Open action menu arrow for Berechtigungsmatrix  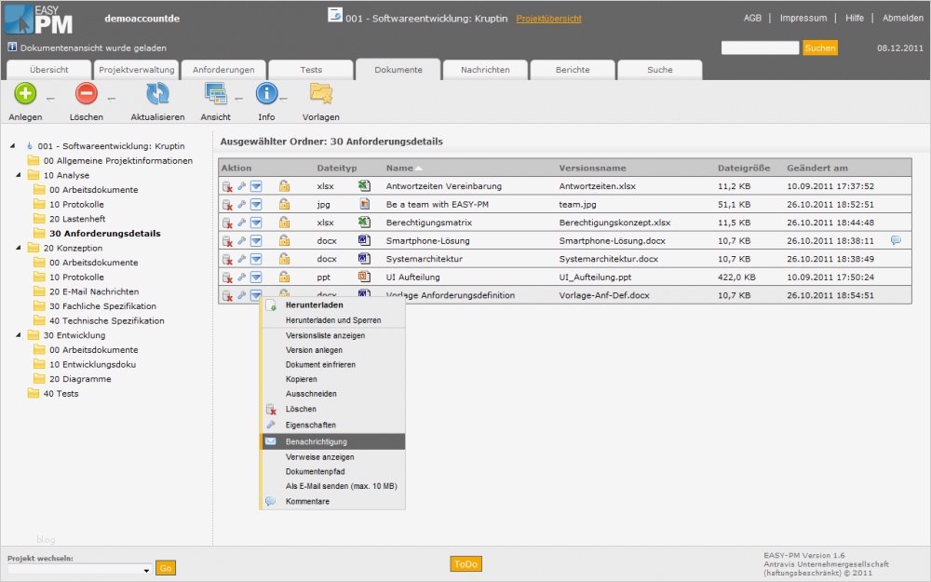coord(256,223)
